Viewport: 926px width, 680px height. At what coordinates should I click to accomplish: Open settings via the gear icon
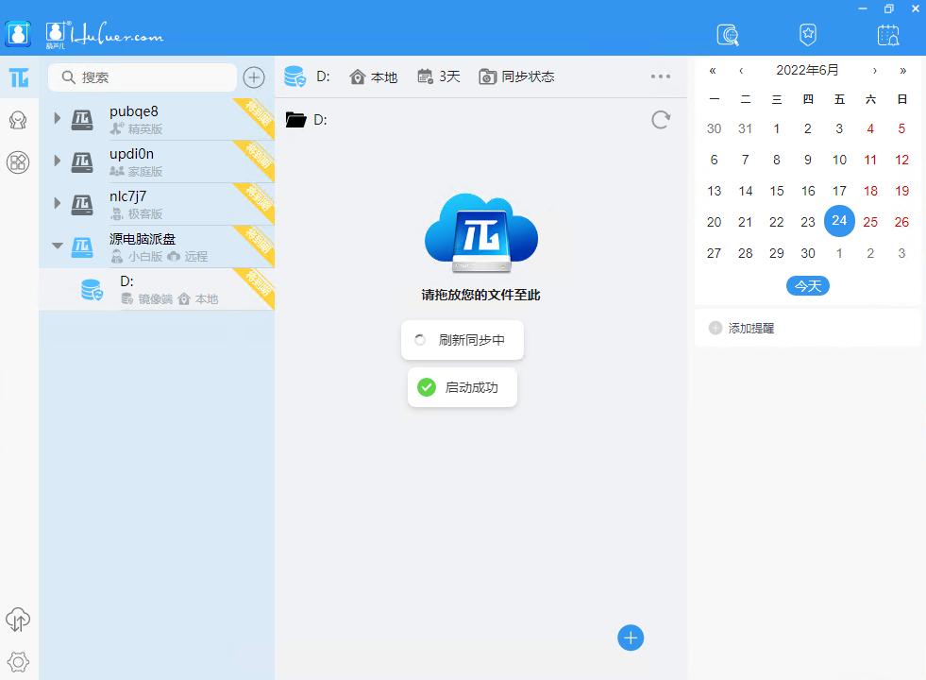coord(19,662)
